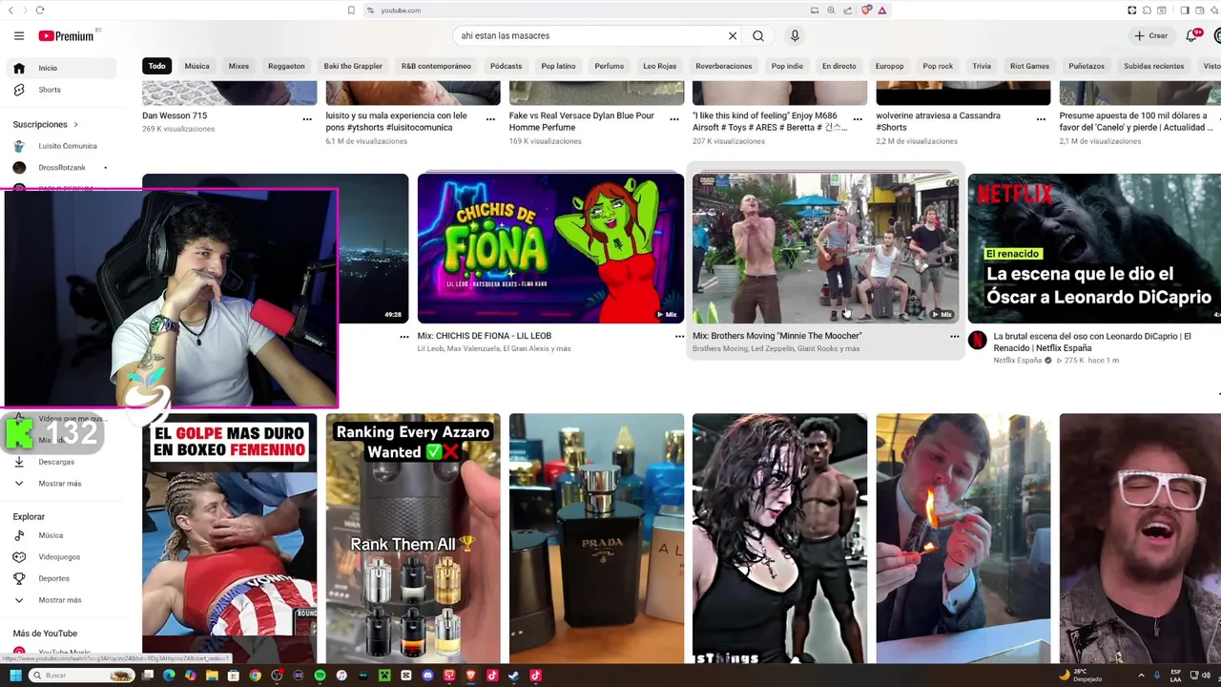The height and width of the screenshot is (687, 1221).
Task: Open Spotify from the taskbar
Action: [x=320, y=676]
